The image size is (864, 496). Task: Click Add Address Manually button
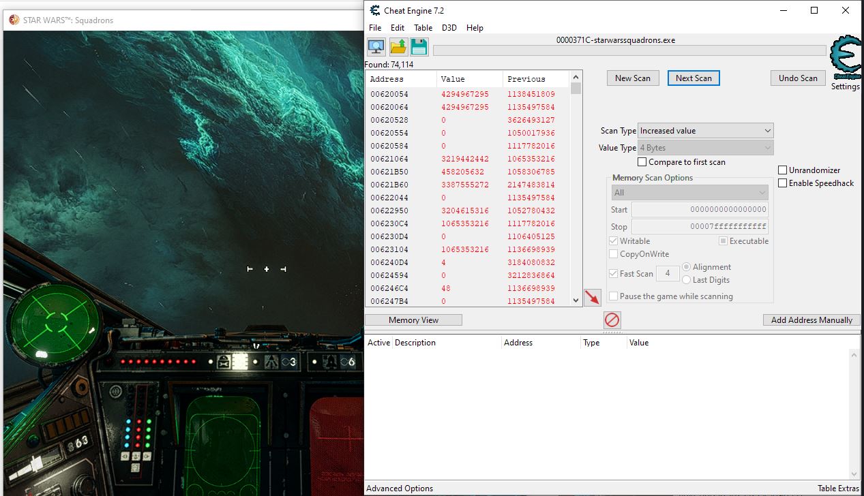(x=811, y=320)
